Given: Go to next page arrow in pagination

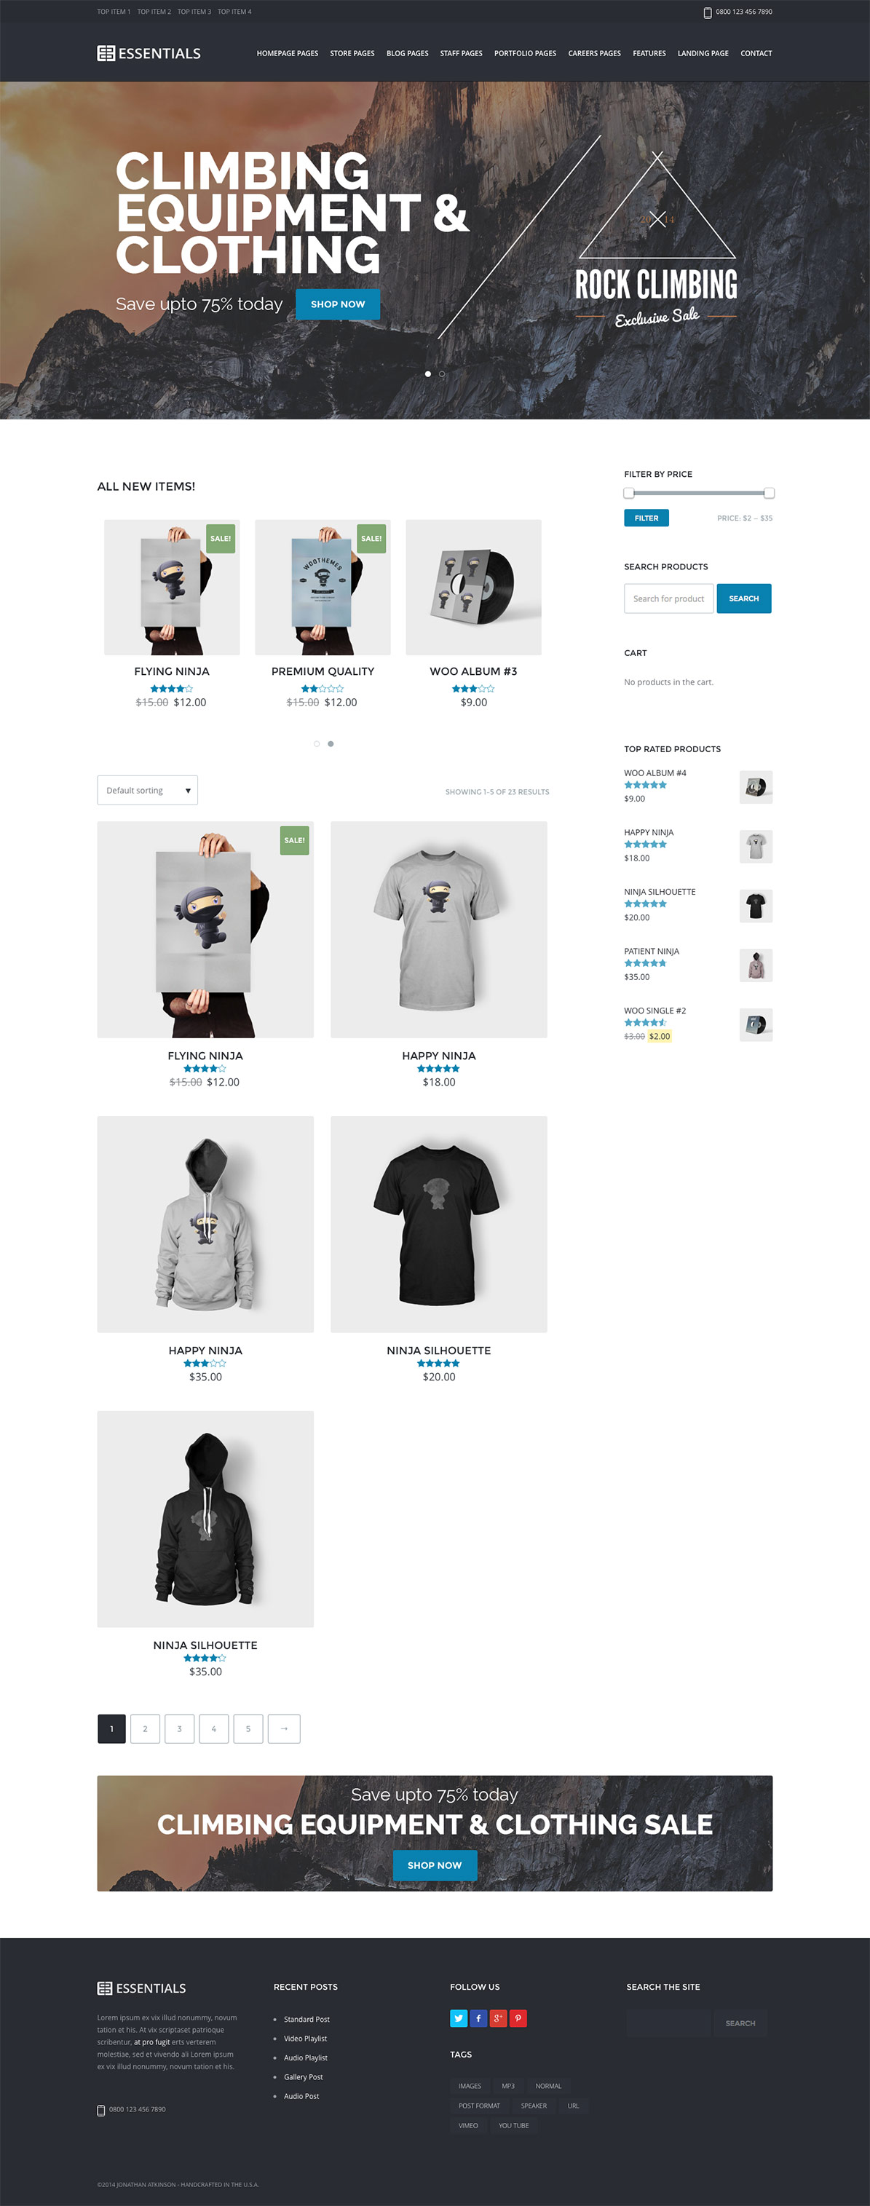Looking at the screenshot, I should pos(283,1728).
